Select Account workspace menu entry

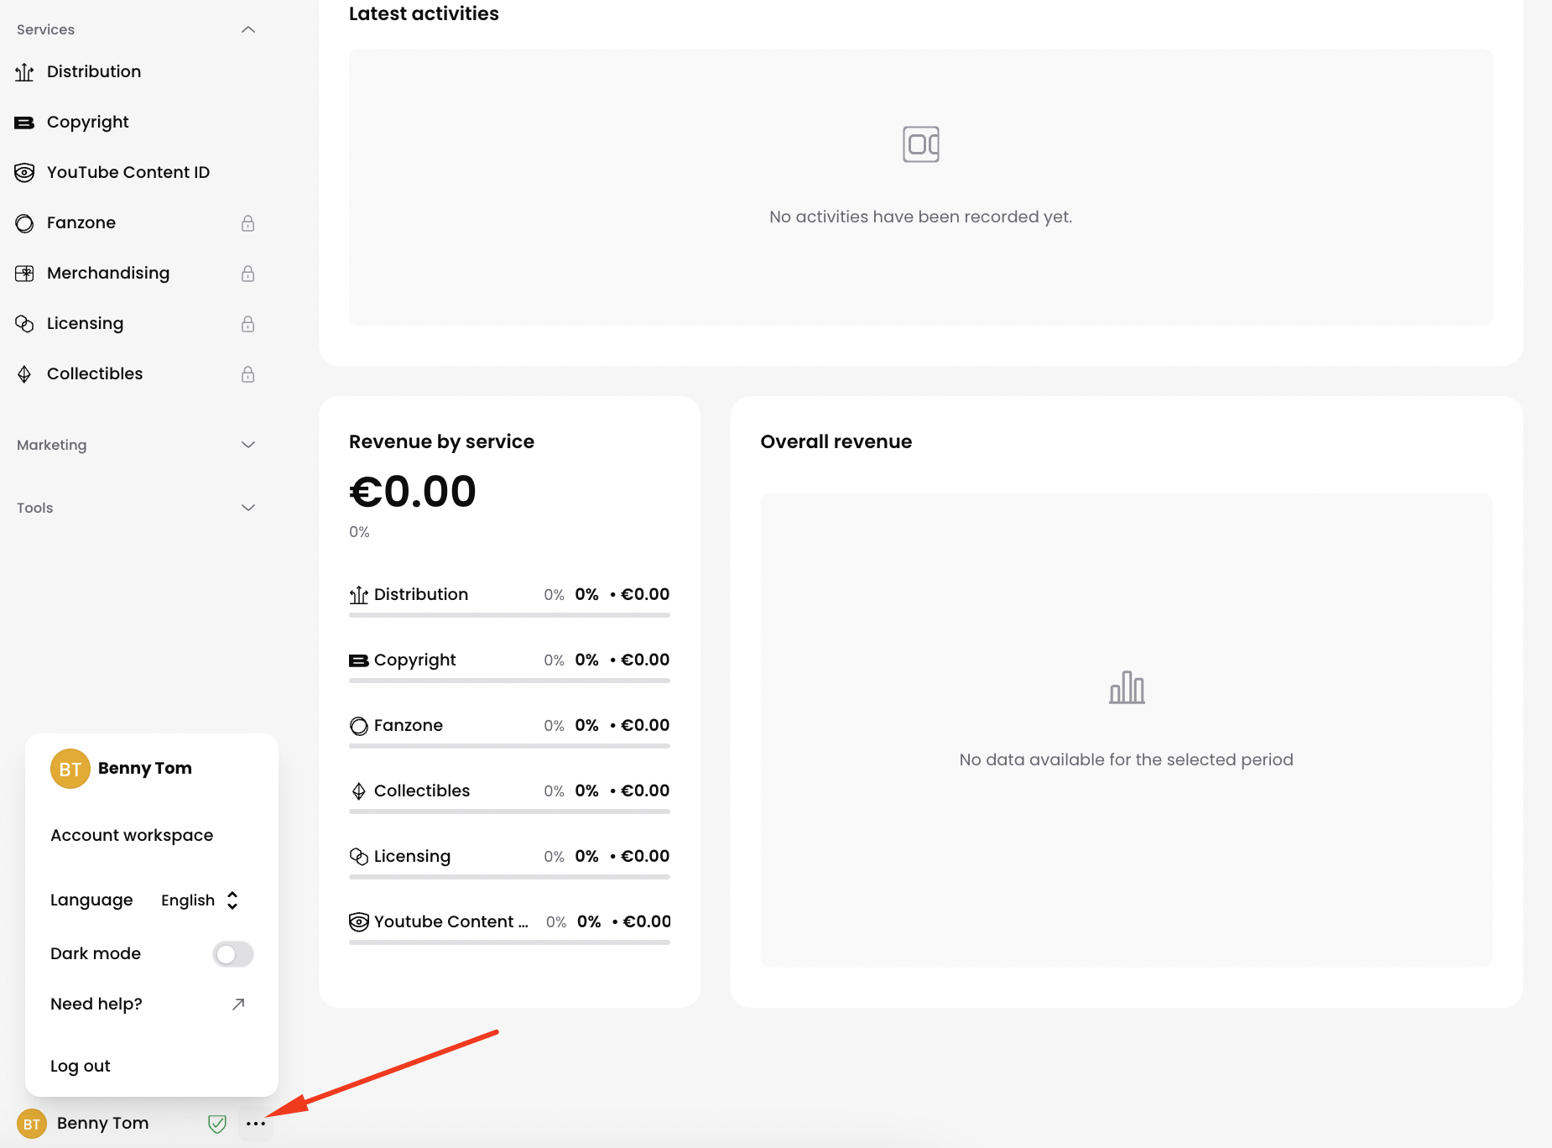[x=132, y=835]
